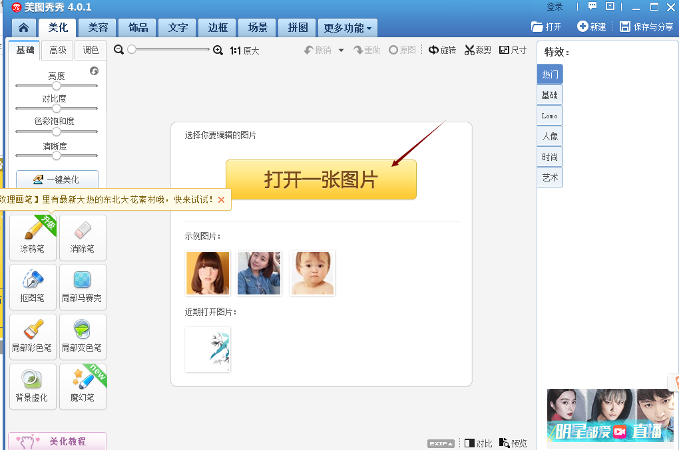This screenshot has height=450, width=679.
Task: Click the 色彩饱和度 saturation slider handle
Action: point(57,132)
